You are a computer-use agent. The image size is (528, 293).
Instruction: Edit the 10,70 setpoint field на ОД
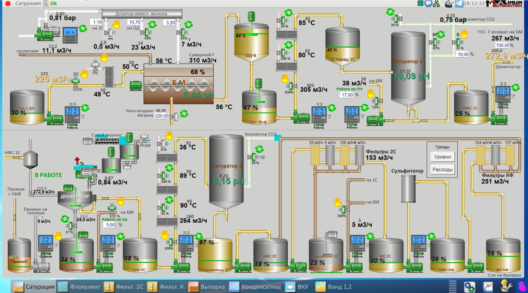(134, 22)
